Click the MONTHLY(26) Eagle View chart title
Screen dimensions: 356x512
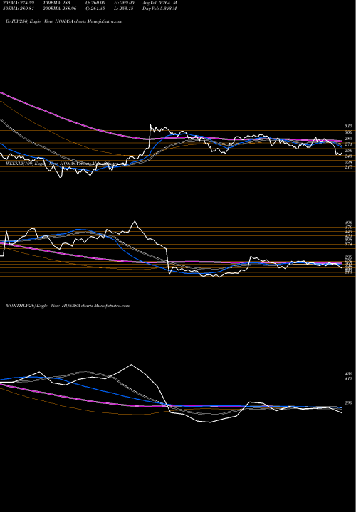point(68,306)
